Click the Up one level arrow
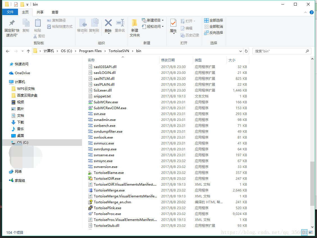Image resolution: width=317 pixels, height=238 pixels. [28, 51]
